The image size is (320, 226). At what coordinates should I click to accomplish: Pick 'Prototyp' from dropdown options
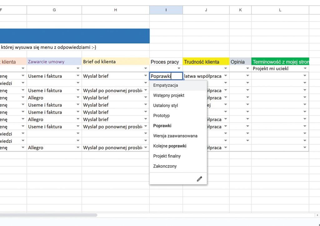point(162,115)
